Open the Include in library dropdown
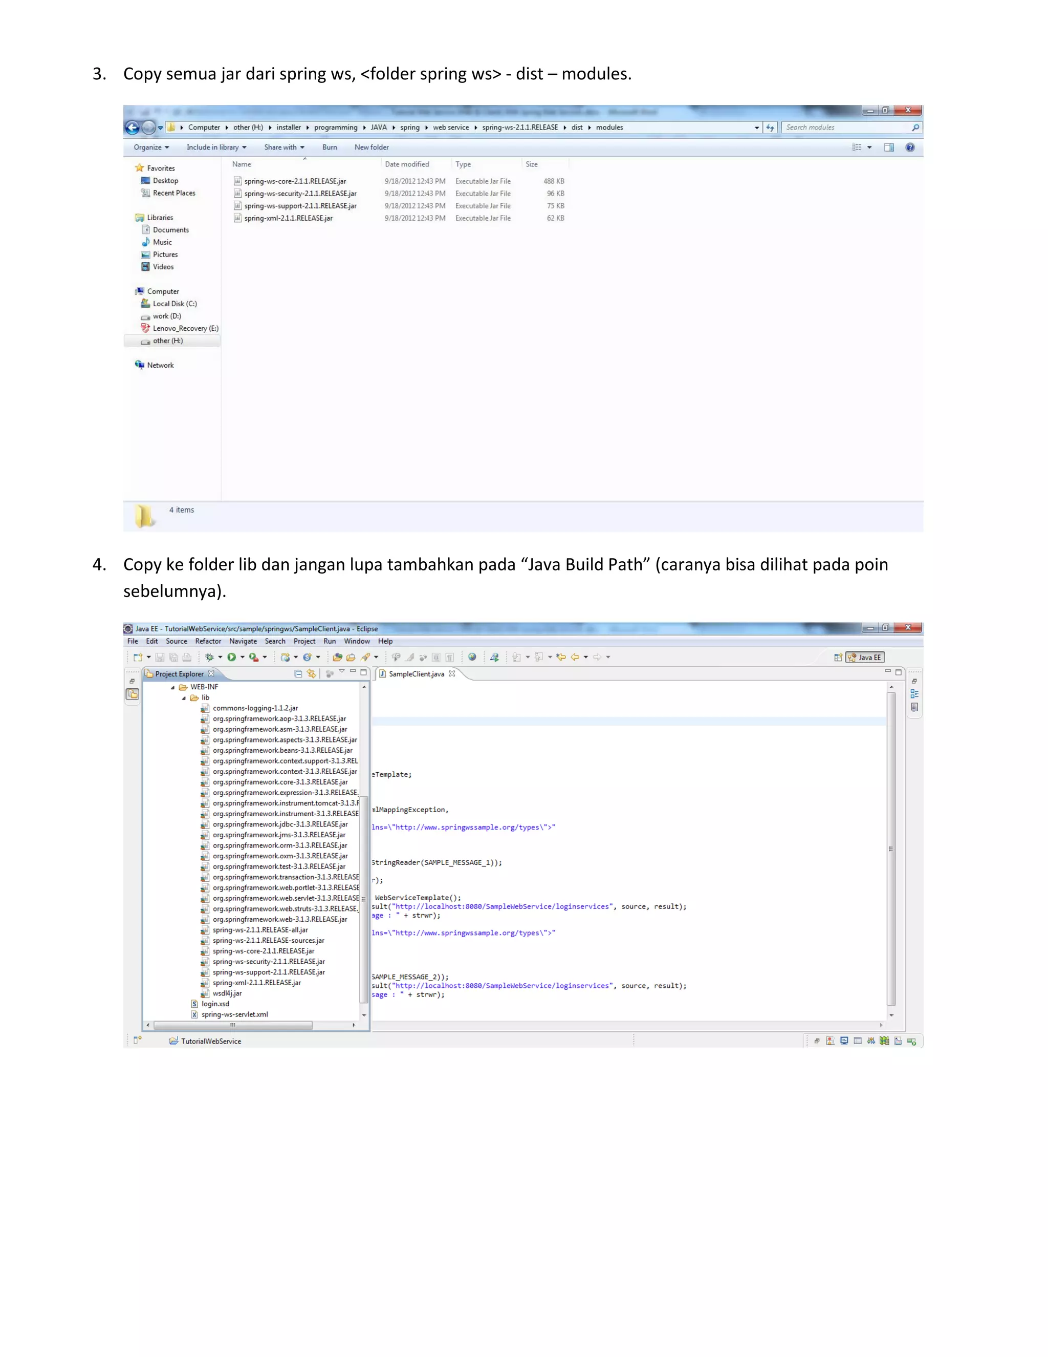 [216, 147]
